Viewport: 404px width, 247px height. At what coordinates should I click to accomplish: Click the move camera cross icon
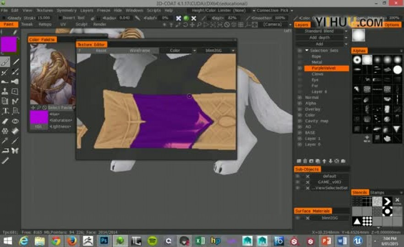click(192, 25)
